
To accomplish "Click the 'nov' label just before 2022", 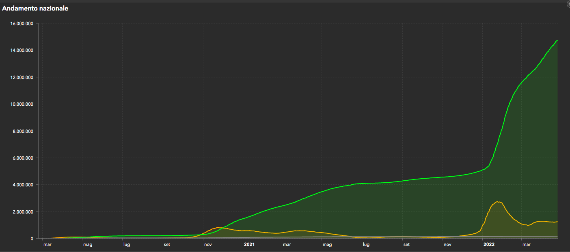I will tap(447, 244).
